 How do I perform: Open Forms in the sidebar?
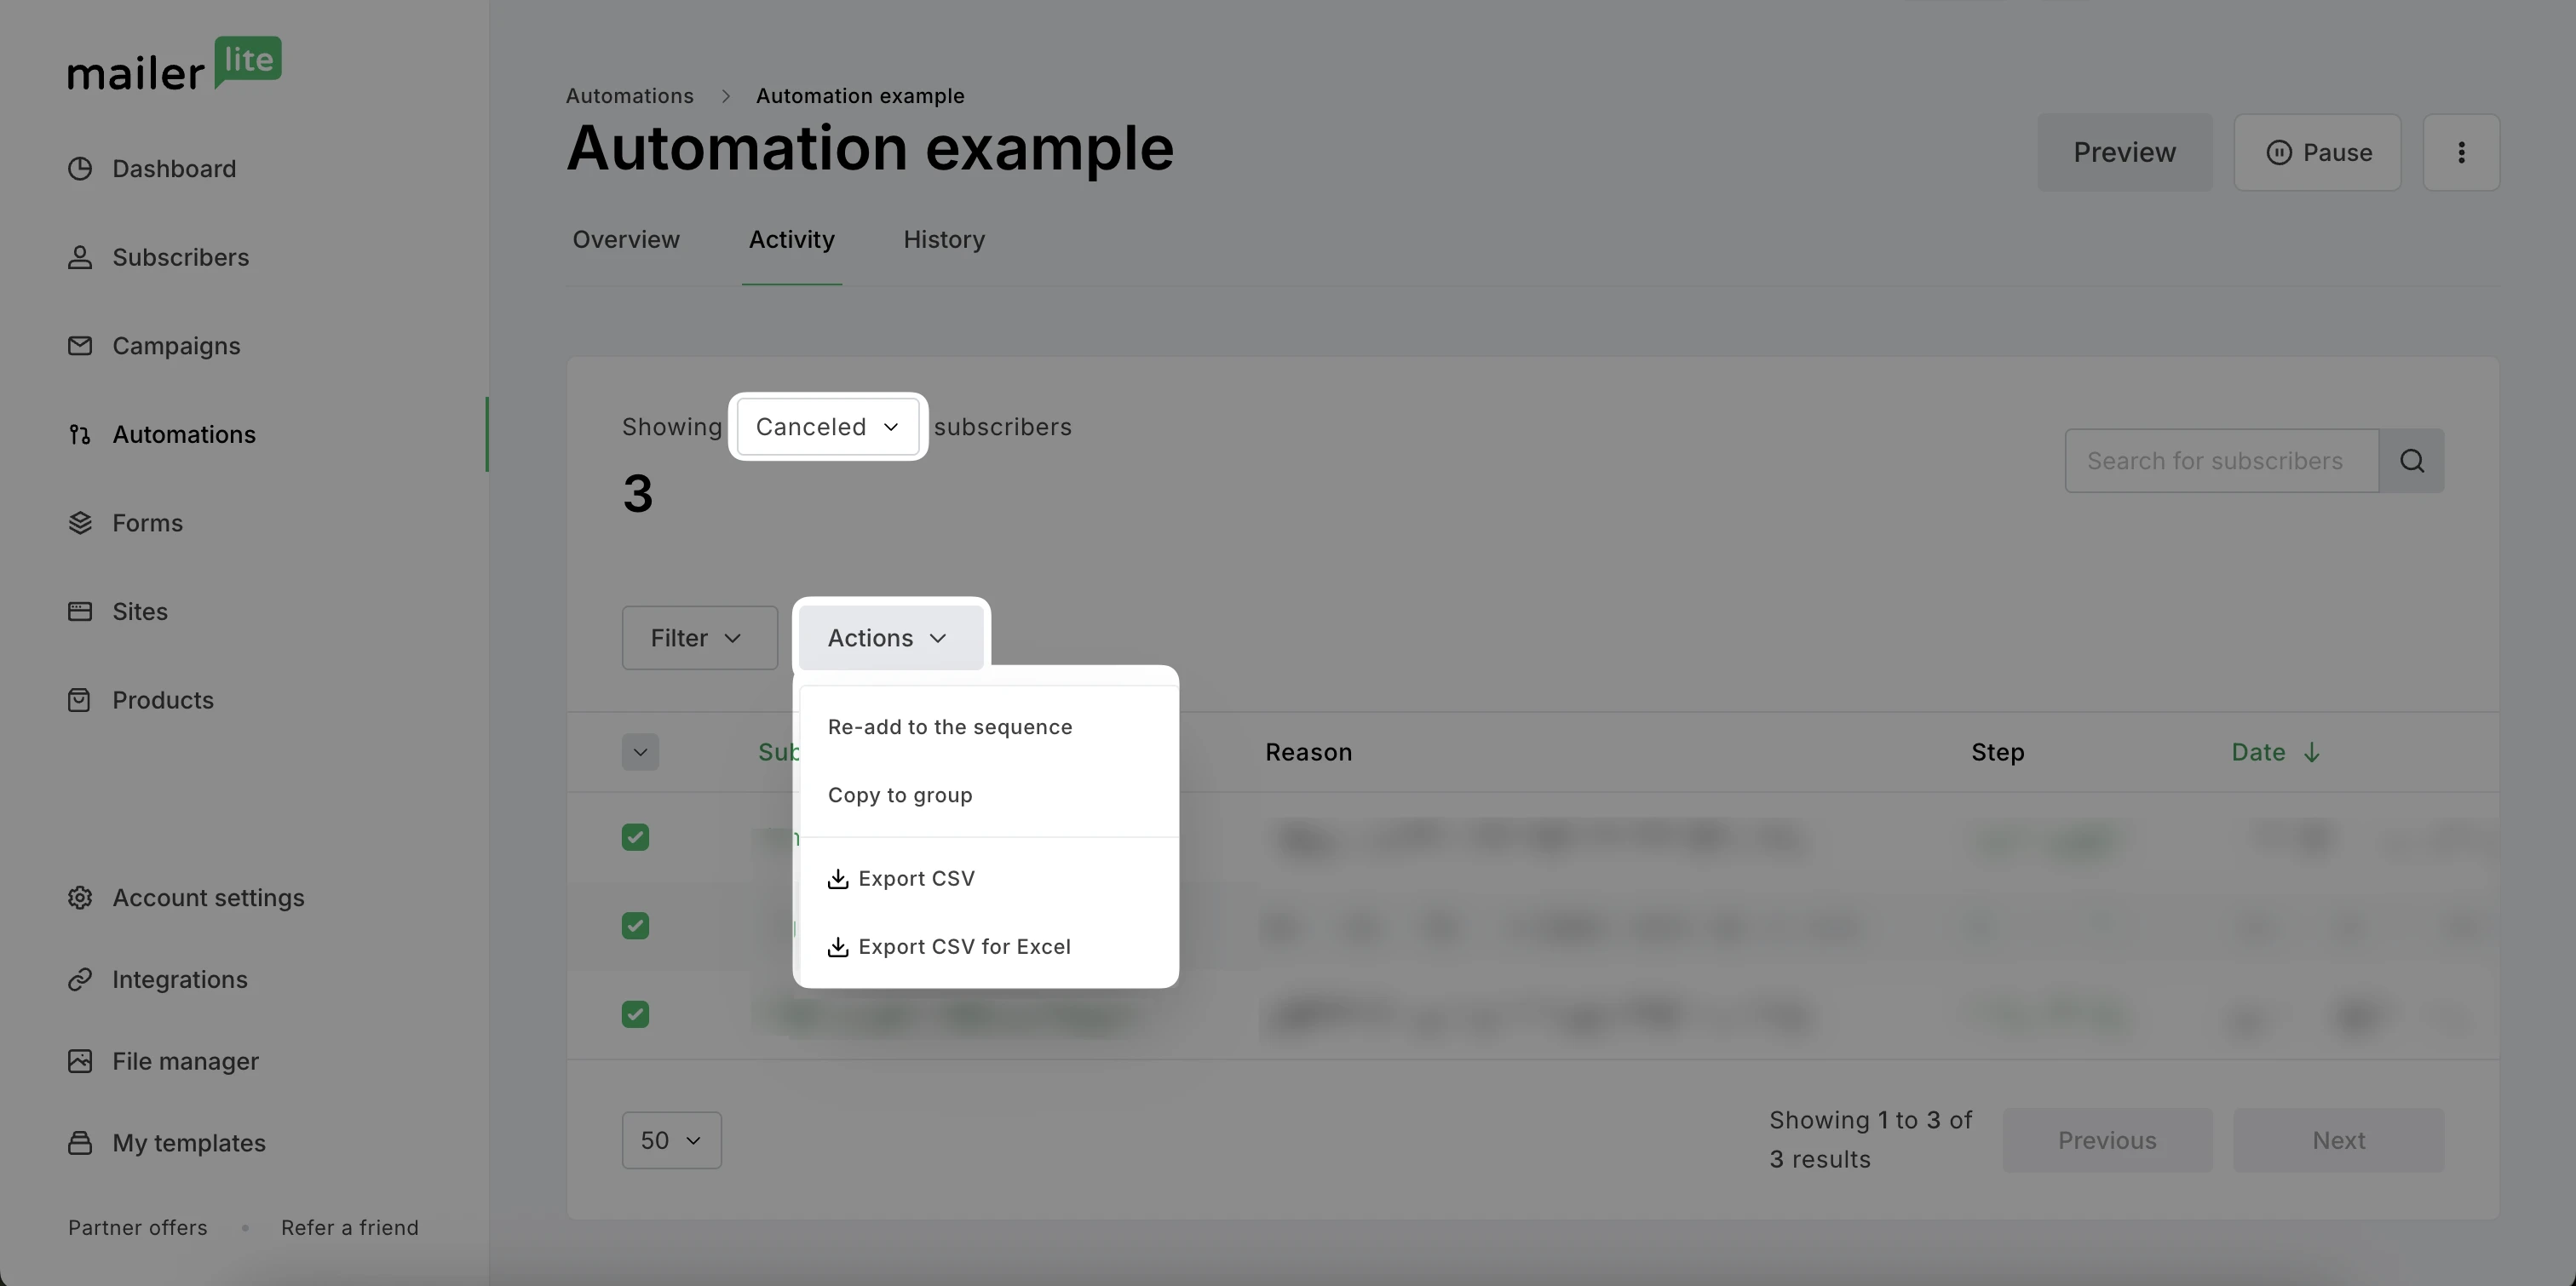pyautogui.click(x=147, y=523)
